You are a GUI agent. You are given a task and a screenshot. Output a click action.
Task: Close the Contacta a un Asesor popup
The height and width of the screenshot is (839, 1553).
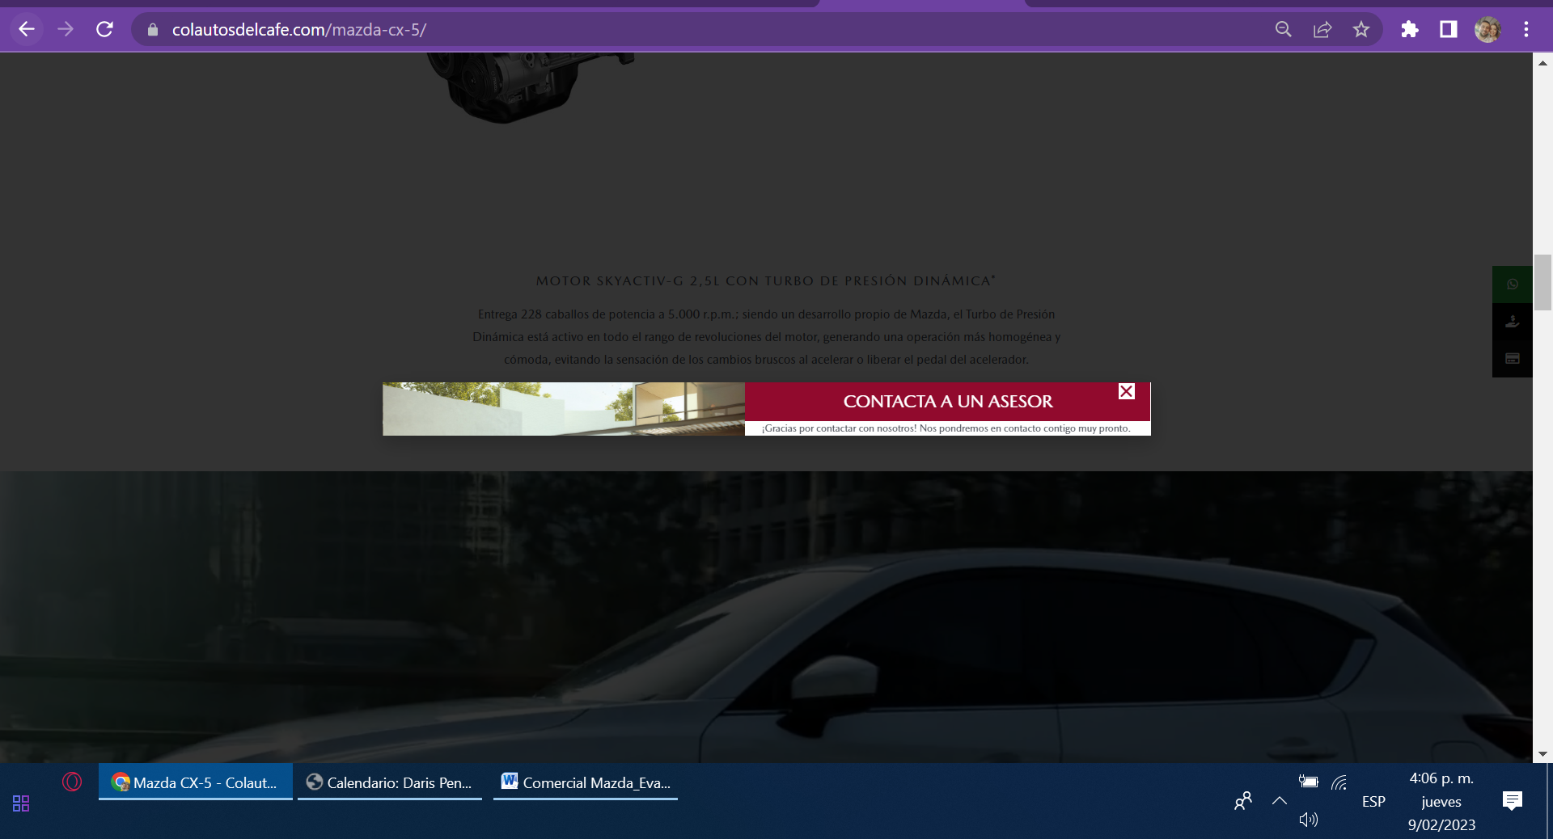tap(1127, 391)
